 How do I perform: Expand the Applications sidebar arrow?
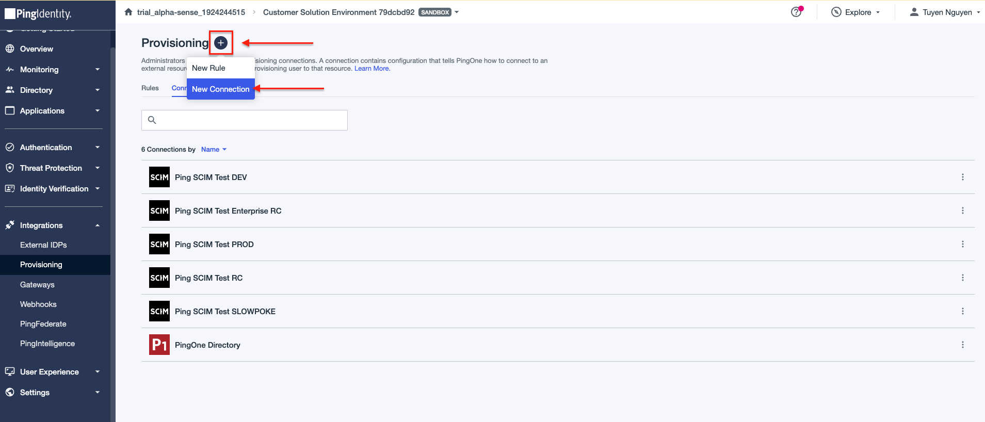pos(98,110)
